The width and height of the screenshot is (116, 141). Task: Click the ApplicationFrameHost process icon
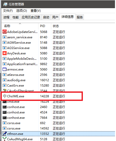(x=5, y=64)
